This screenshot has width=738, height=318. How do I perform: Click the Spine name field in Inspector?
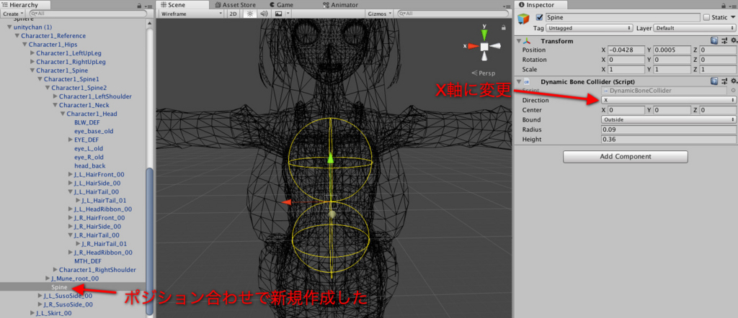[x=623, y=17]
